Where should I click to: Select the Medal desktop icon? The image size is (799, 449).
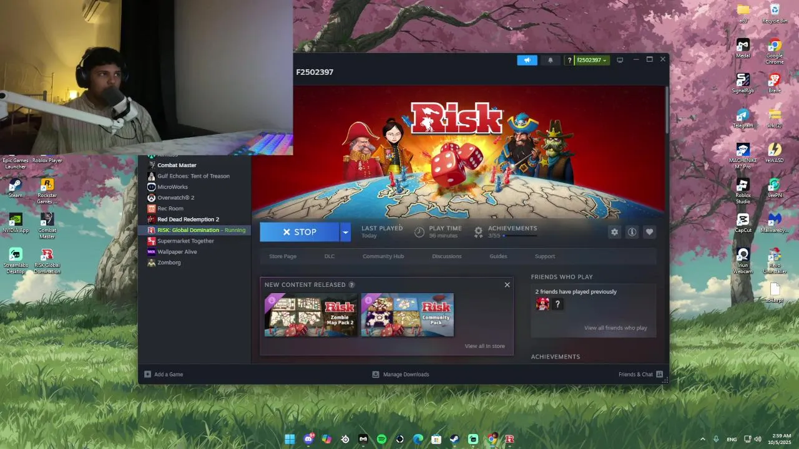743,49
